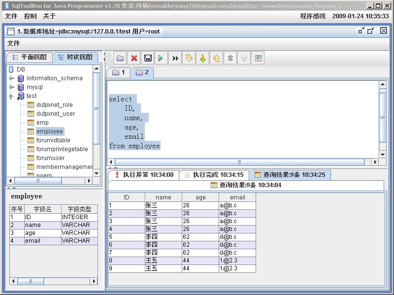Click the double-arrow batch execute icon
Screen dimensions: 394x295
click(x=175, y=58)
